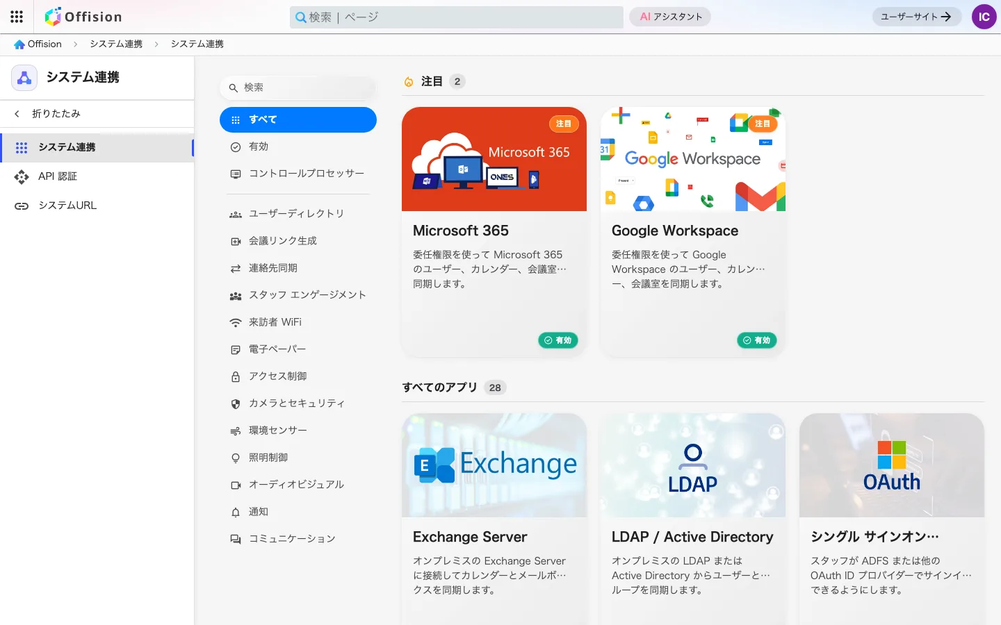Viewport: 1001px width, 625px height.
Task: Select 電子ペーパー category
Action: coord(298,349)
